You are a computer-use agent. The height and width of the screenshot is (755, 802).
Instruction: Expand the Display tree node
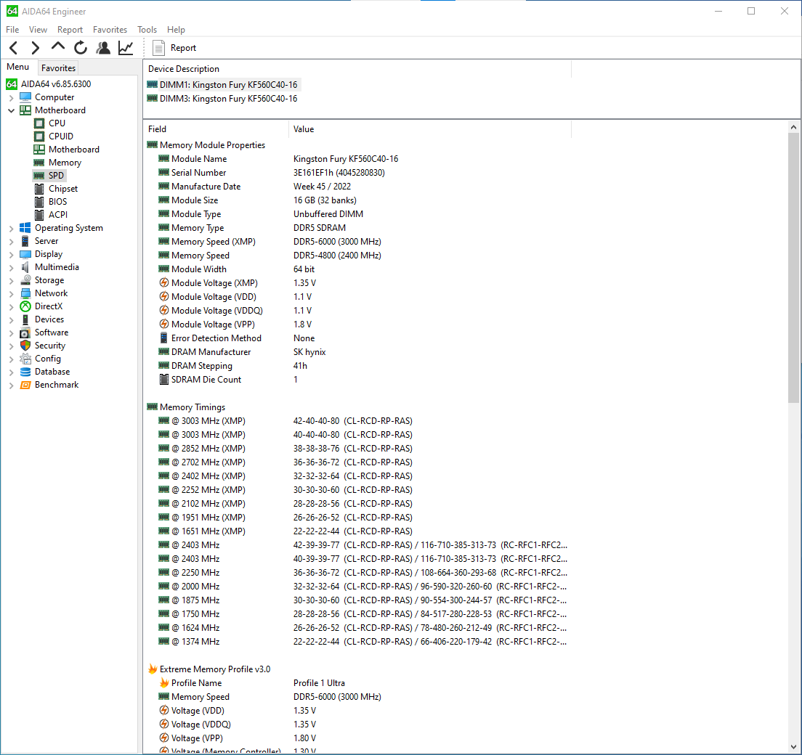11,255
